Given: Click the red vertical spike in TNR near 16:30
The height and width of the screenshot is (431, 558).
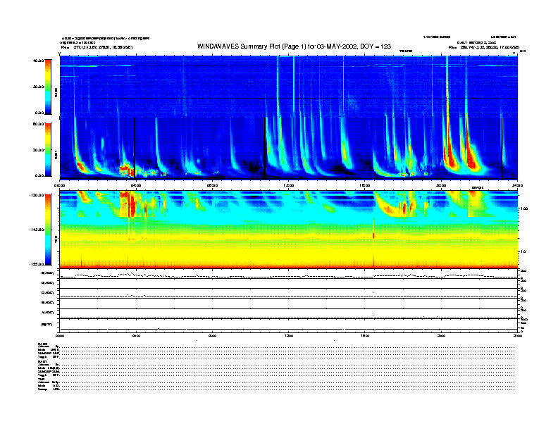Looking at the screenshot, I should tap(373, 235).
